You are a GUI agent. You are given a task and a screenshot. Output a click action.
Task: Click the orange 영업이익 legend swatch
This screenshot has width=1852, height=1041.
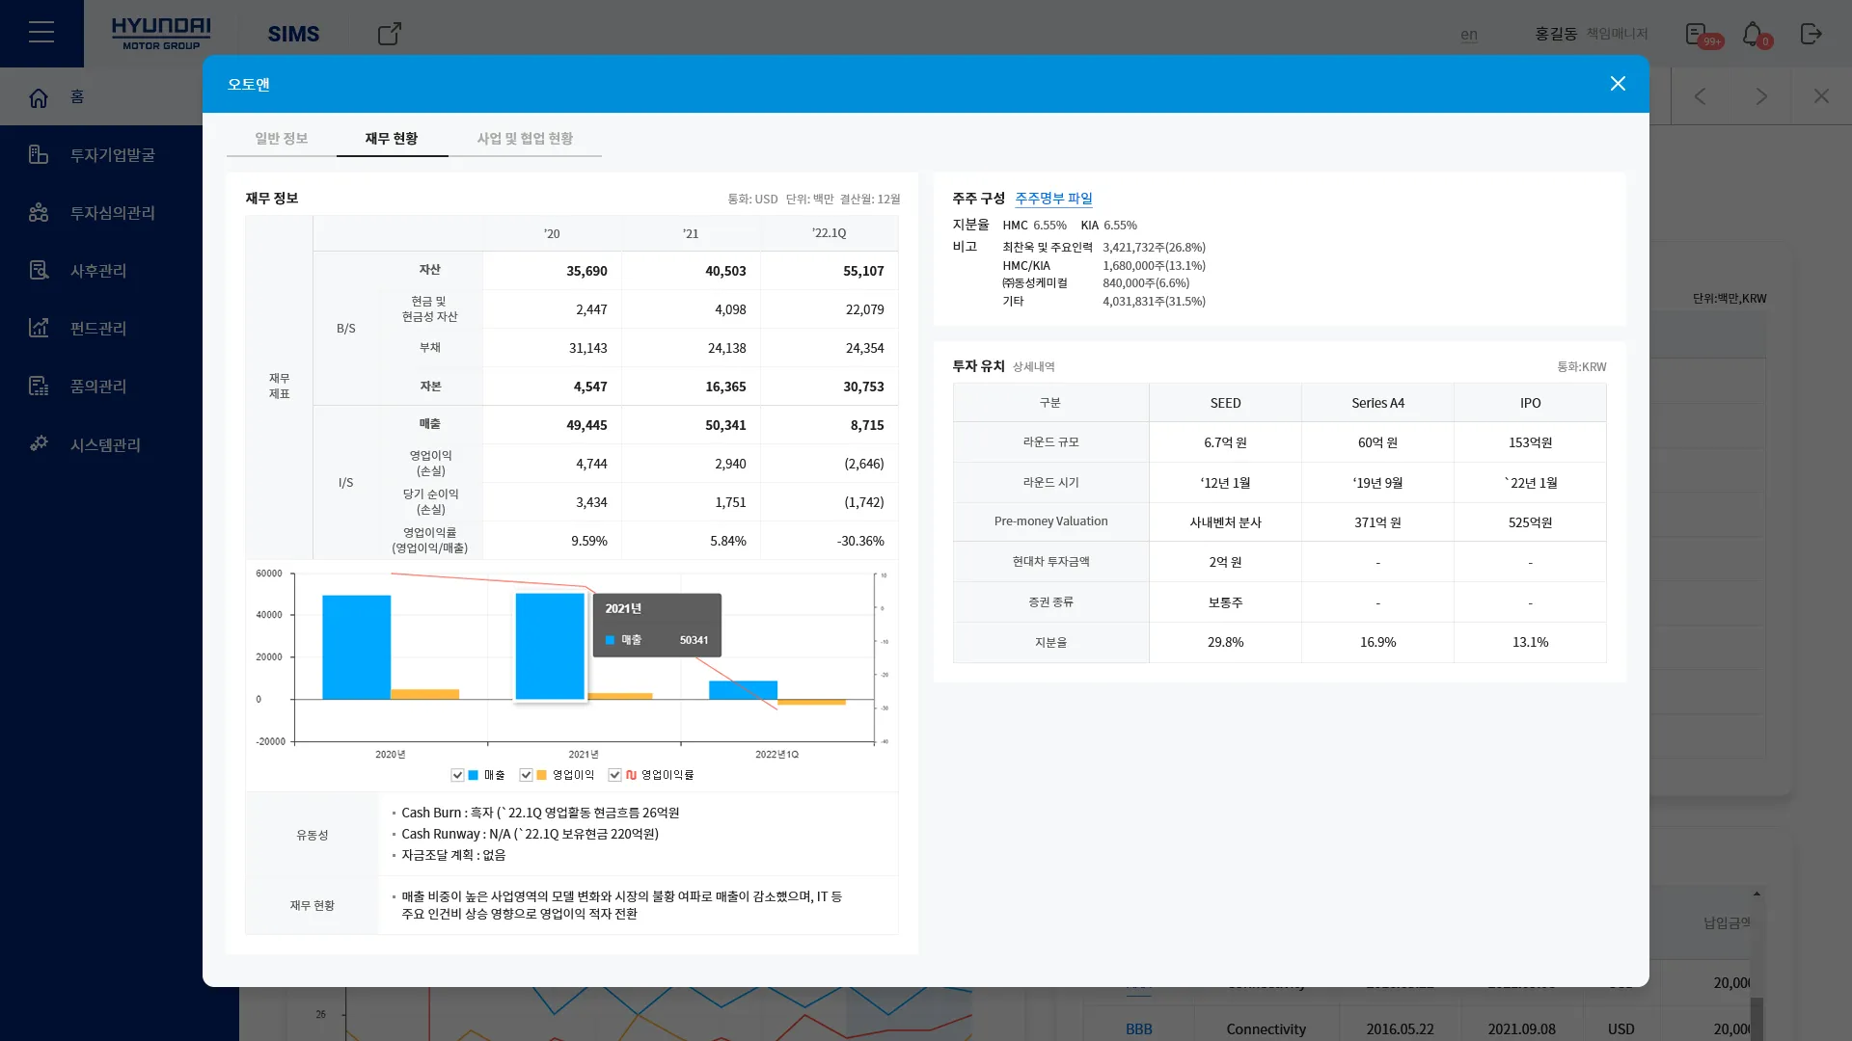[x=542, y=775]
